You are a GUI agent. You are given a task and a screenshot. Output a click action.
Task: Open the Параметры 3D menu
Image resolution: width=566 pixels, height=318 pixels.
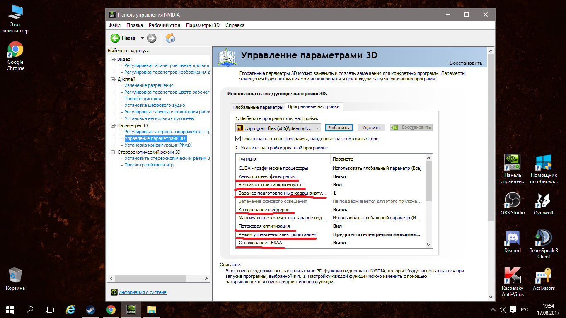pos(203,25)
